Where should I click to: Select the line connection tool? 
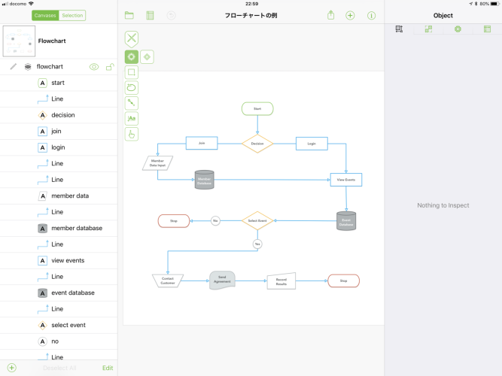(132, 103)
